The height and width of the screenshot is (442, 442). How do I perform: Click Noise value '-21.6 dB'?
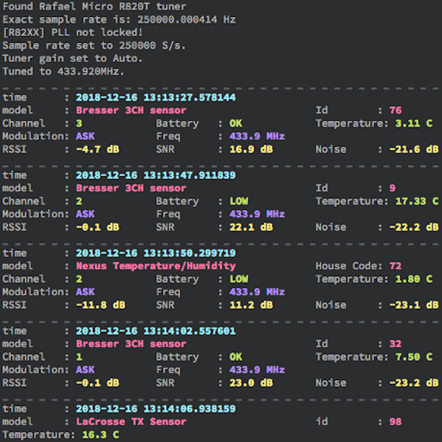click(x=414, y=150)
